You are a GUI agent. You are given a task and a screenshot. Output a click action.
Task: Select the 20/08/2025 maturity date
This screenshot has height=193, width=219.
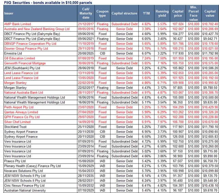click(x=86, y=53)
